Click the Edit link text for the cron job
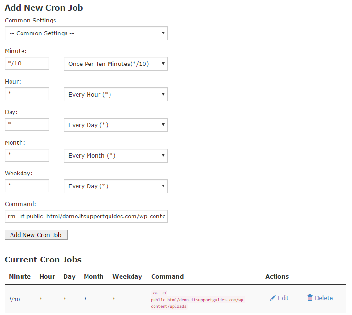The width and height of the screenshot is (352, 315). pyautogui.click(x=283, y=298)
